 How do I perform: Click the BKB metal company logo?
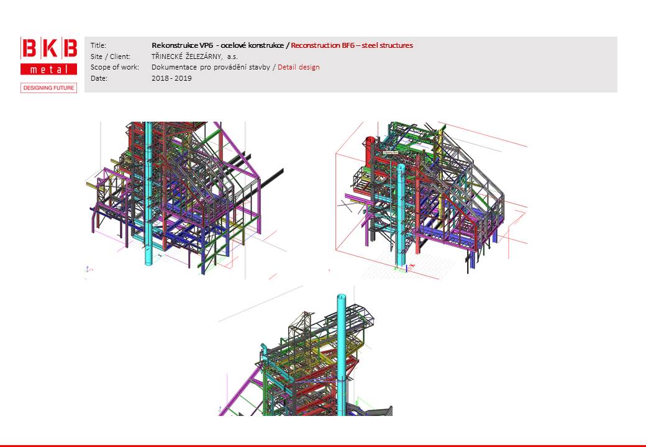[48, 56]
